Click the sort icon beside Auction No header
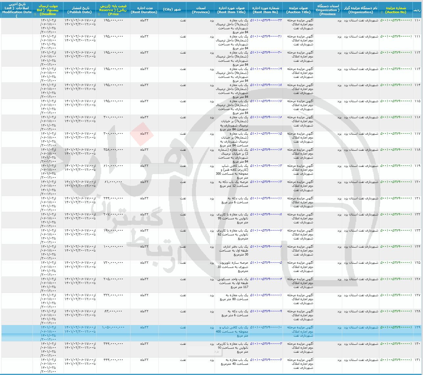Viewport: 423px width, 375px height. click(382, 12)
